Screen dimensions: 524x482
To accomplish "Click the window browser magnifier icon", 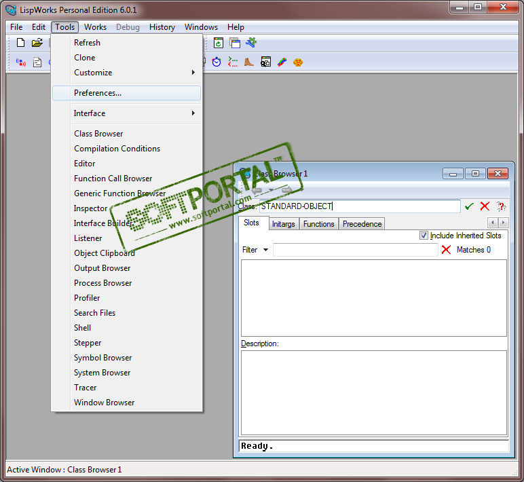I will coord(265,62).
